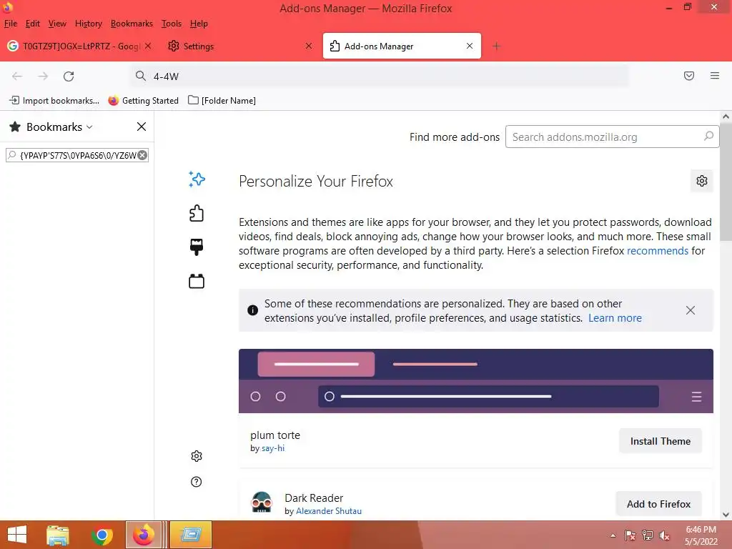
Task: Close the Settings tab
Action: tap(309, 46)
